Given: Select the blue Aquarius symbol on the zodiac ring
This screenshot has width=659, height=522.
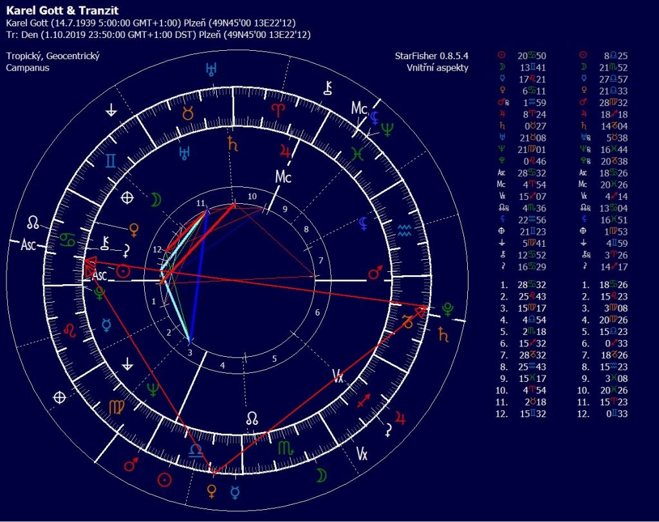Looking at the screenshot, I should 404,229.
